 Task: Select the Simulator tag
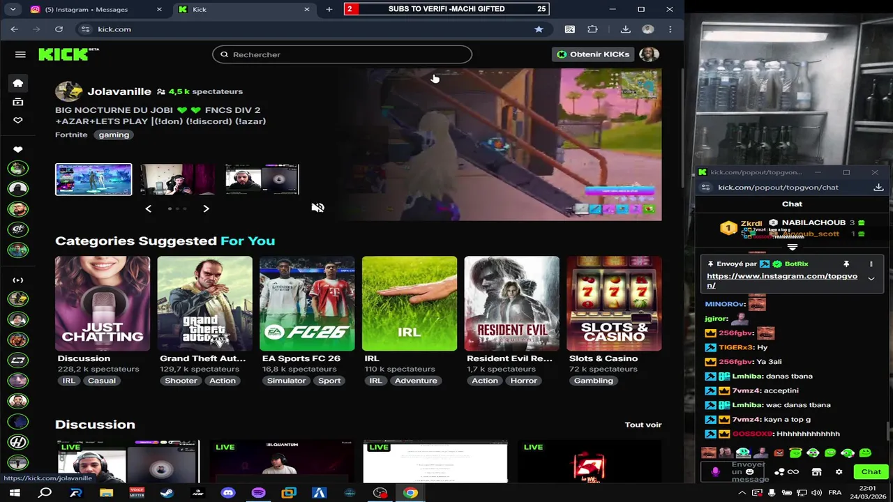(286, 381)
